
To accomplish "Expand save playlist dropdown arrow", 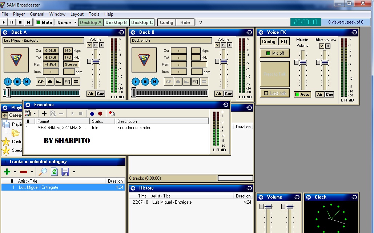I will 74,172.
